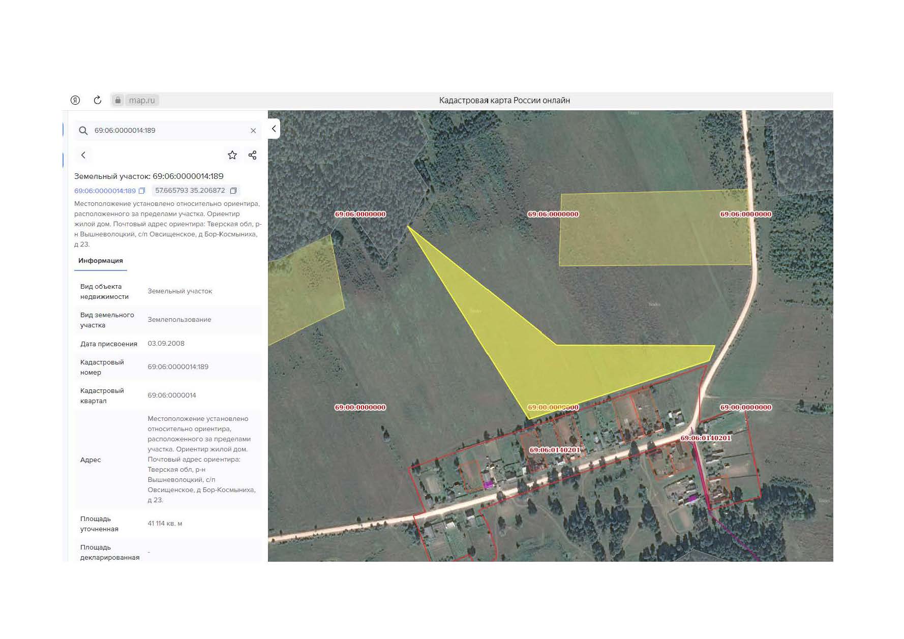The width and height of the screenshot is (904, 639).
Task: Click the address bar lock icon
Action: pos(118,100)
